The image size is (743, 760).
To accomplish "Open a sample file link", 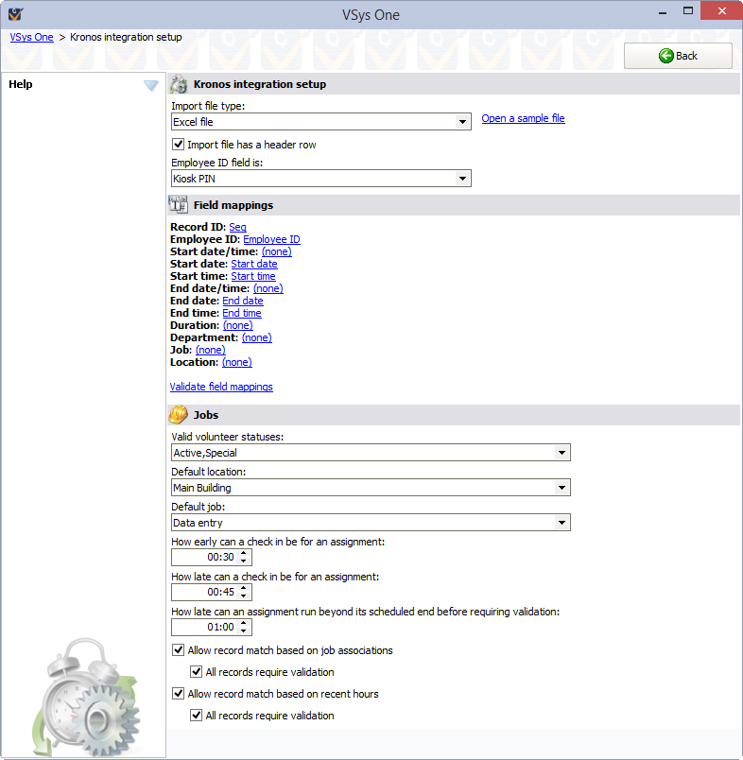I will 523,118.
